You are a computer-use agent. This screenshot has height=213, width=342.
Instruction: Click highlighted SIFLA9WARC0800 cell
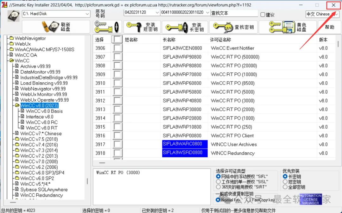185,144
